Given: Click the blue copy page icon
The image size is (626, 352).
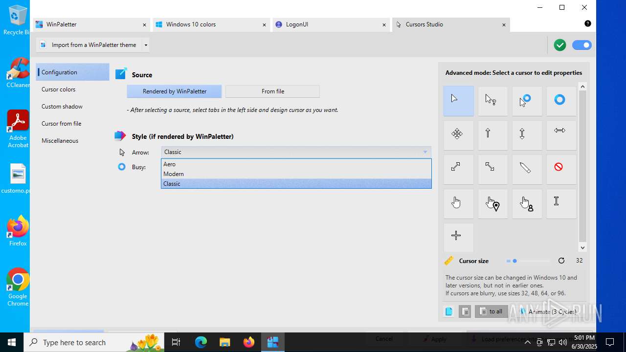Looking at the screenshot, I should tap(449, 311).
